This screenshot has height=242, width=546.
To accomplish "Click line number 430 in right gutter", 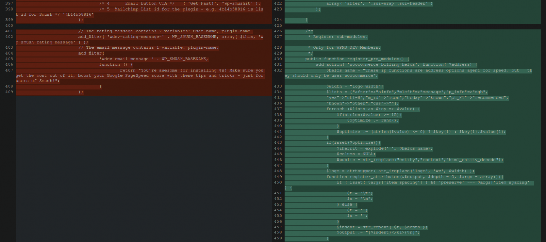I will pos(278,59).
